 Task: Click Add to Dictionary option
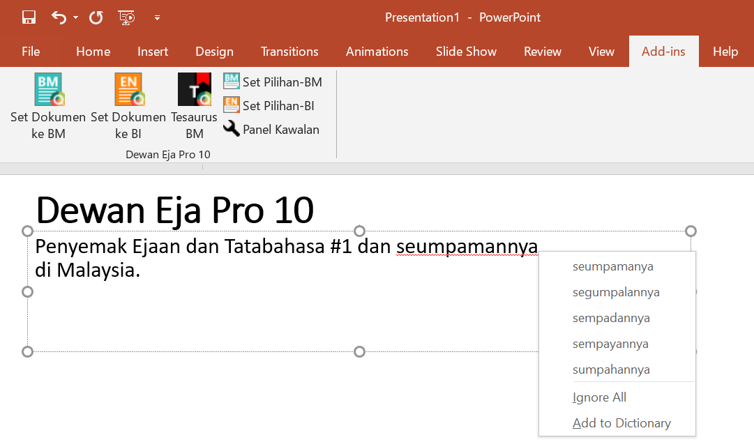(621, 423)
